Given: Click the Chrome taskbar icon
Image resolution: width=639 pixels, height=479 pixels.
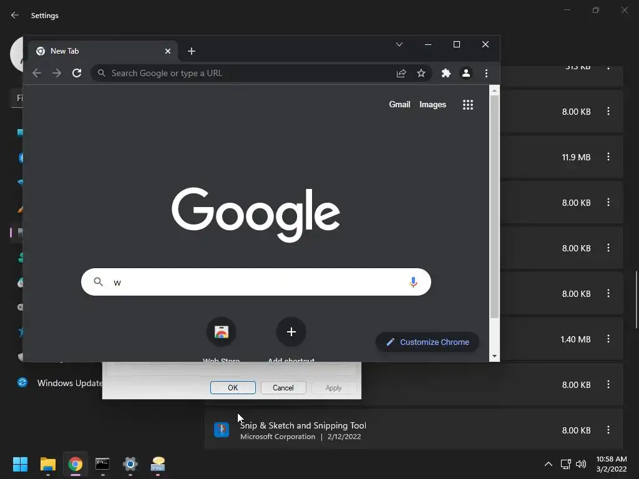Looking at the screenshot, I should click(75, 464).
